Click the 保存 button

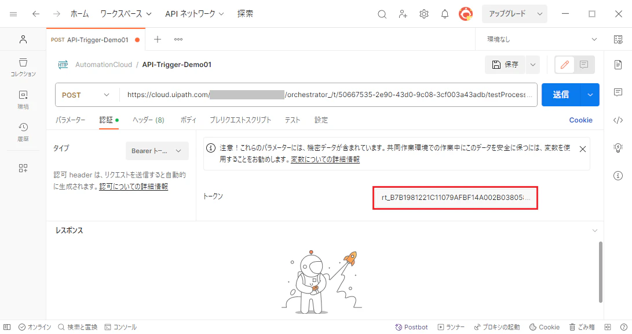(505, 65)
